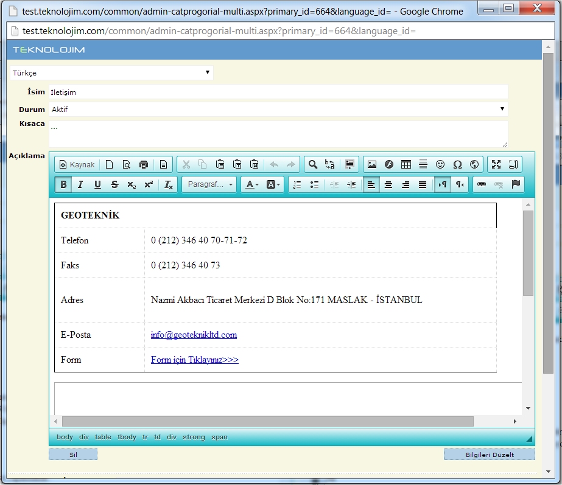This screenshot has height=485, width=562.
Task: Toggle Subscript formatting
Action: click(x=132, y=184)
